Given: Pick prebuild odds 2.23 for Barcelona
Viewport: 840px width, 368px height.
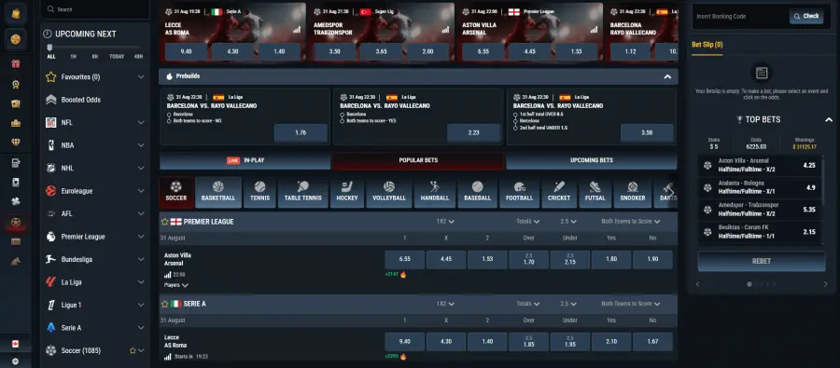Looking at the screenshot, I should coord(473,133).
